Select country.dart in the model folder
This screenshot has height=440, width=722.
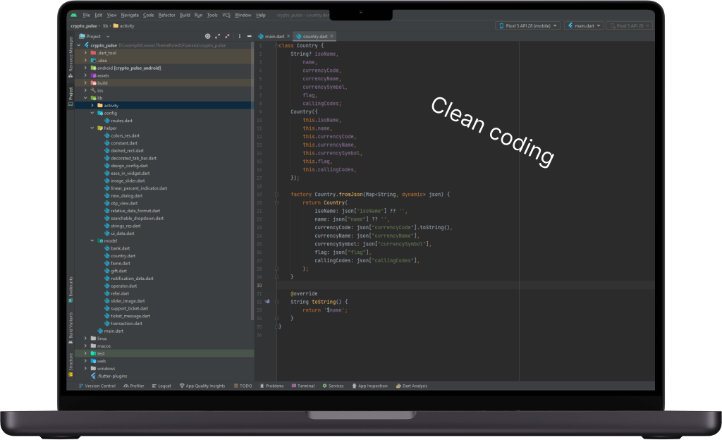pyautogui.click(x=123, y=256)
